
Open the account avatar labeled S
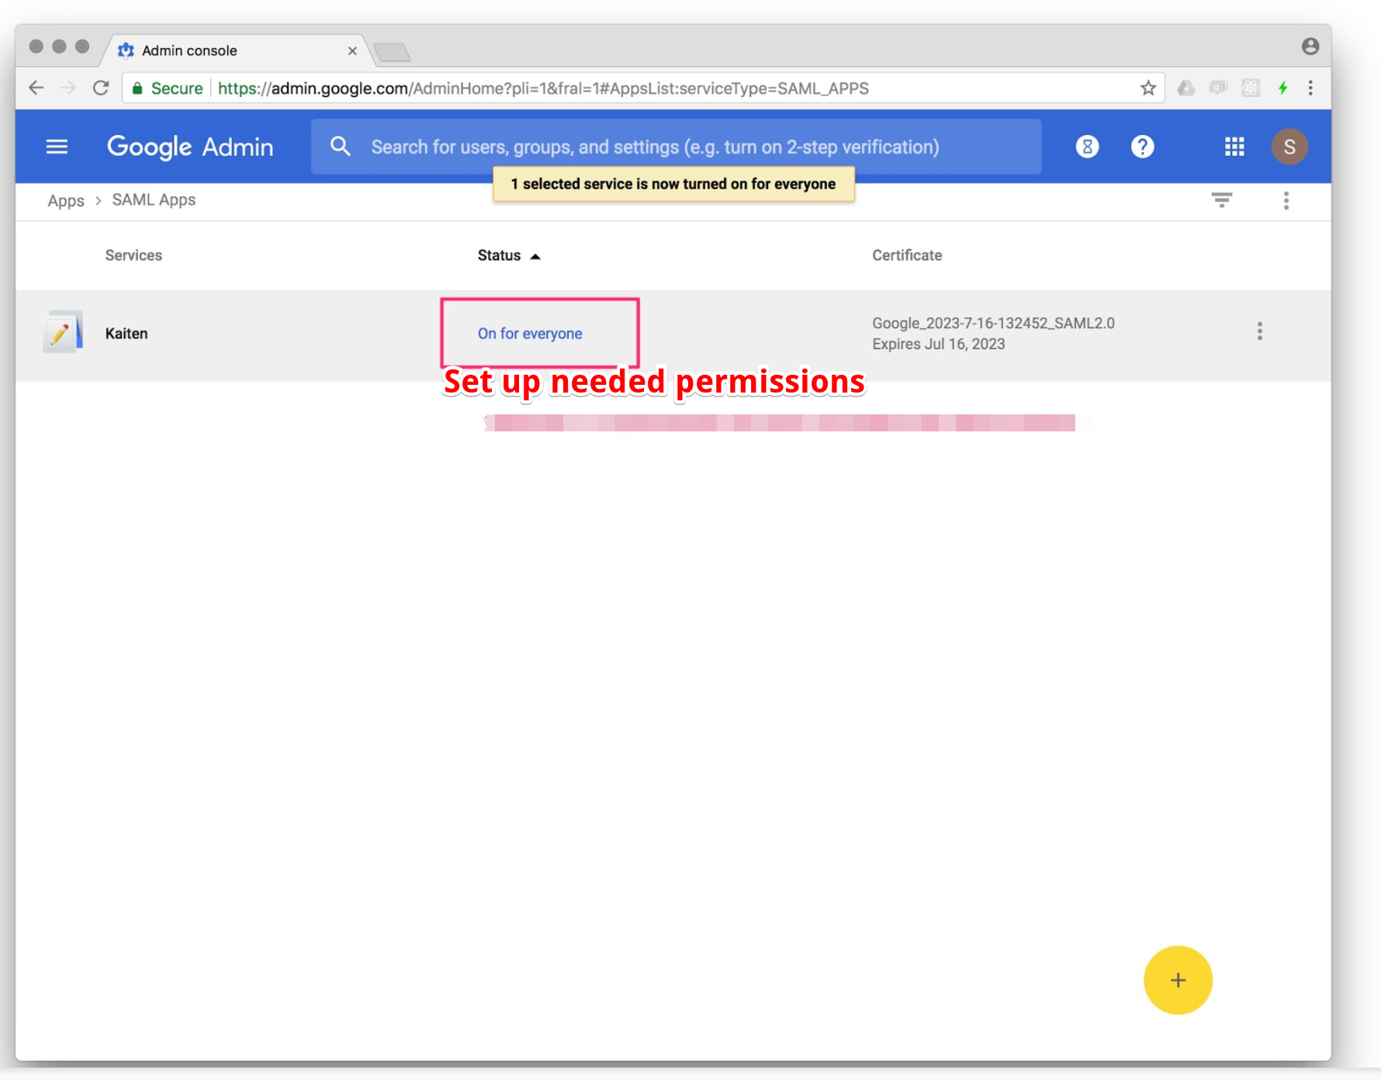click(1289, 147)
